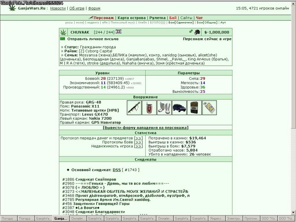The height and width of the screenshot is (222, 296).
Task: Click the GanjaWars cannabis leaf logo
Action: [13, 8]
